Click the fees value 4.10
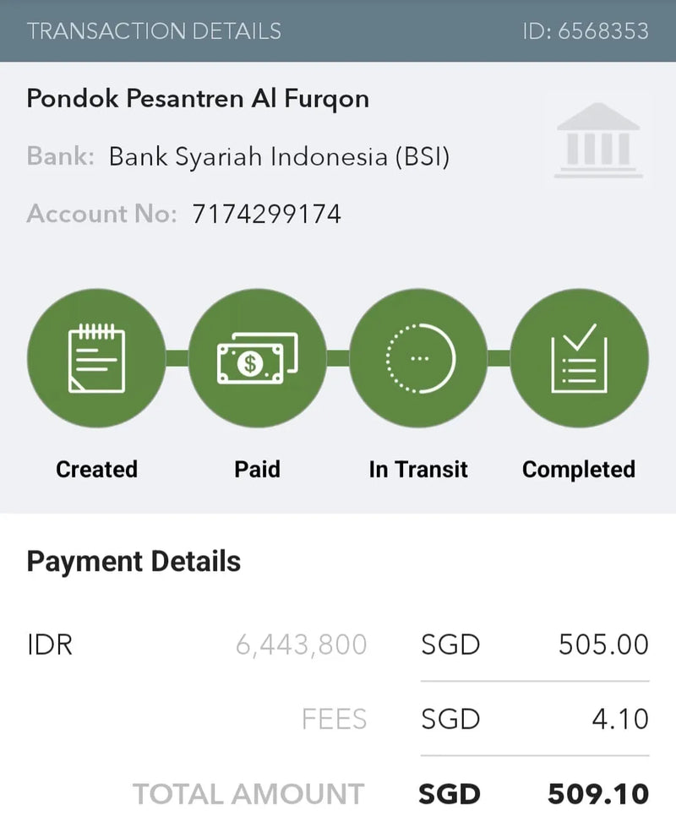This screenshot has width=676, height=827. [620, 719]
